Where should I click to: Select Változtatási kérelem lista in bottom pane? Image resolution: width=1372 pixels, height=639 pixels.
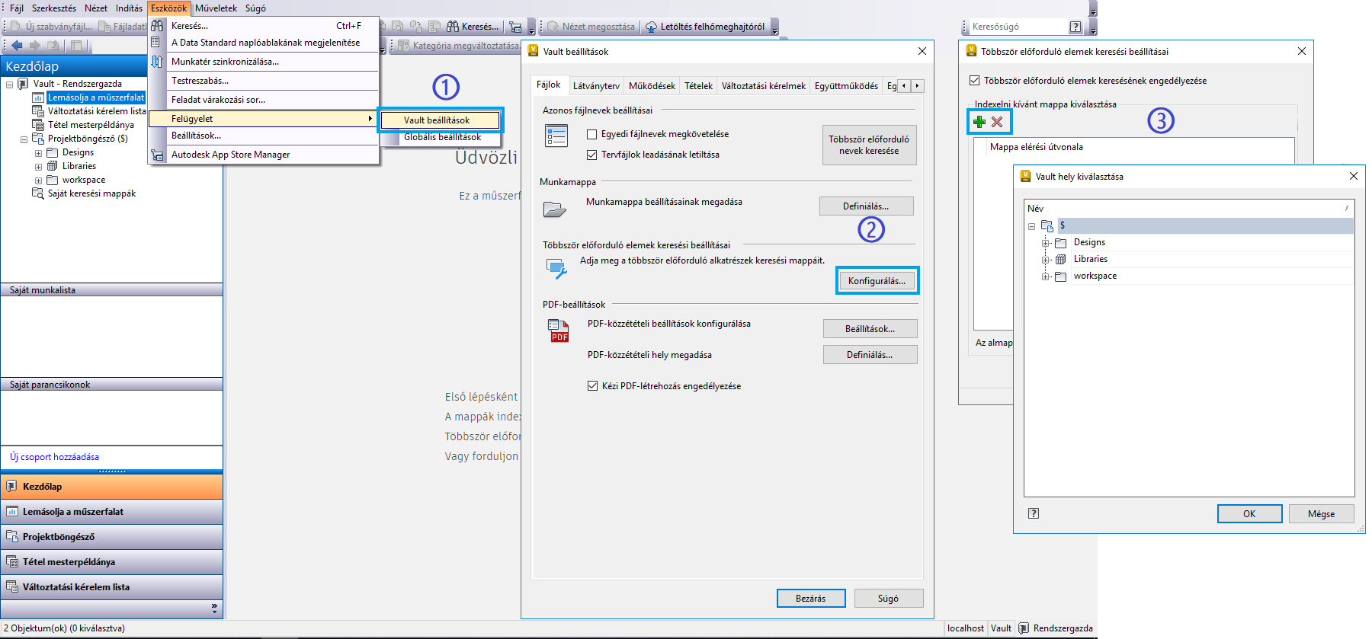(x=111, y=587)
